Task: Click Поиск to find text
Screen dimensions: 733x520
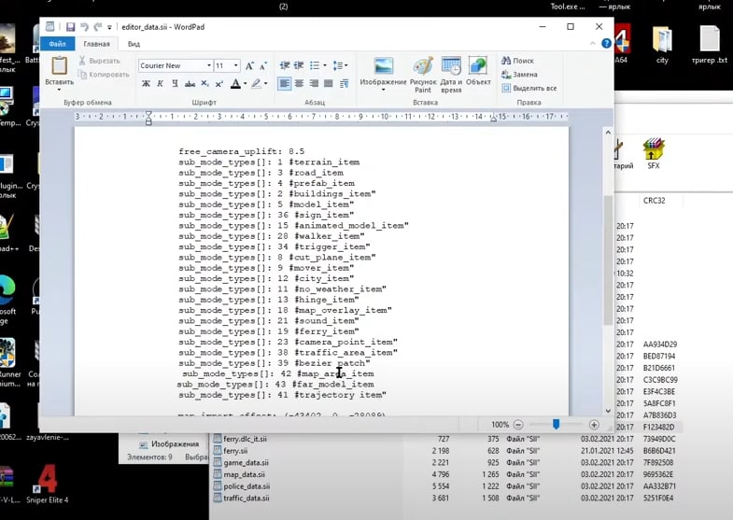Action: 517,61
